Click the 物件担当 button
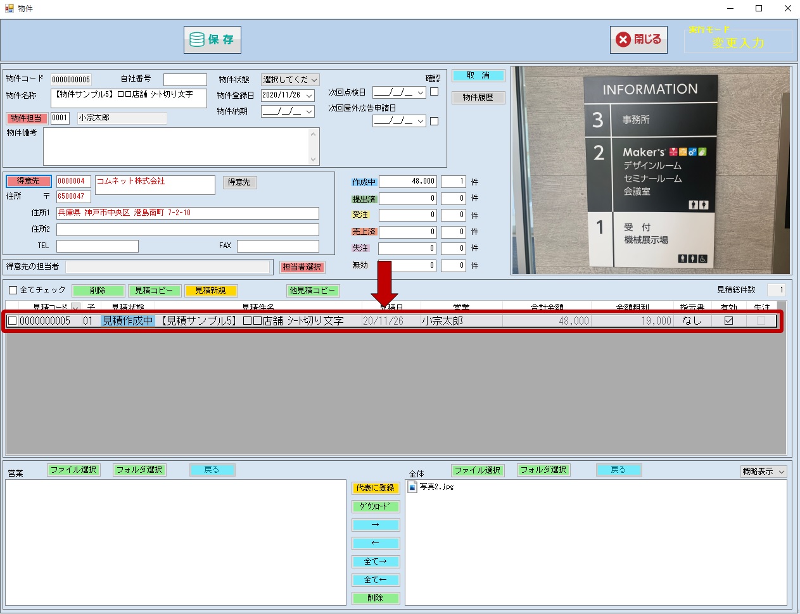Viewport: 800px width, 614px height. click(x=27, y=118)
